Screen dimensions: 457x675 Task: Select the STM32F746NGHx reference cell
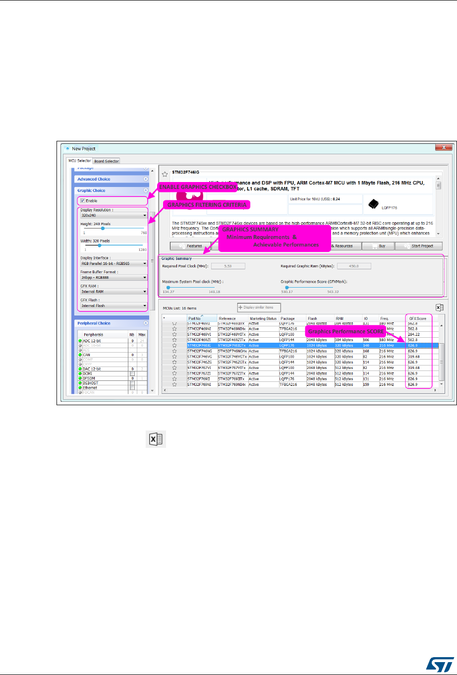(232, 351)
